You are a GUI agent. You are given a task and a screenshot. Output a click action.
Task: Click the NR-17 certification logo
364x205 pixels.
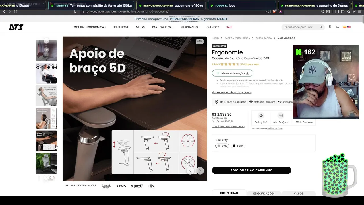pyautogui.click(x=137, y=186)
